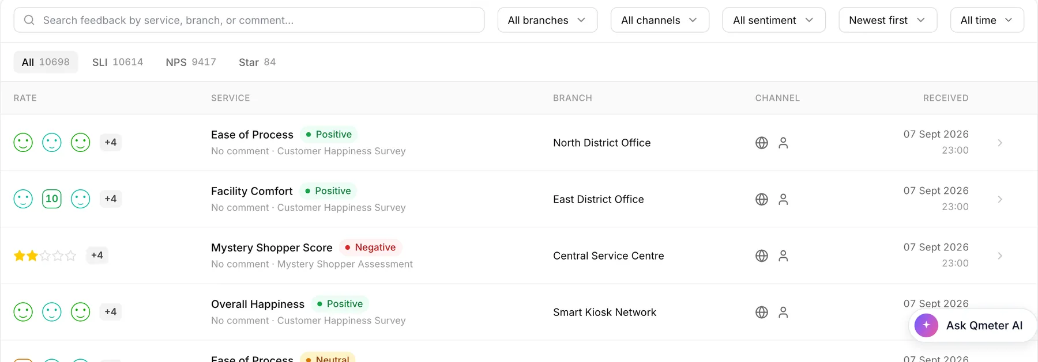Click the search feedback input field
The image size is (1038, 362).
(x=249, y=20)
